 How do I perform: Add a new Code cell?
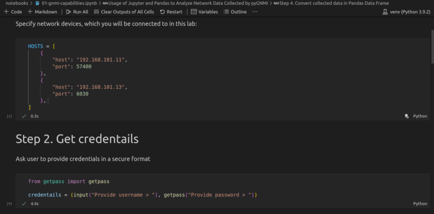[13, 12]
